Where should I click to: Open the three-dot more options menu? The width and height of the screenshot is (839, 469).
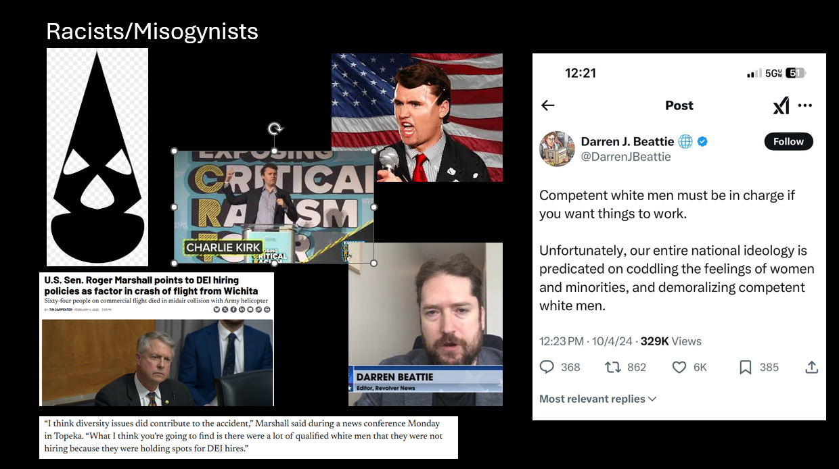click(x=805, y=105)
